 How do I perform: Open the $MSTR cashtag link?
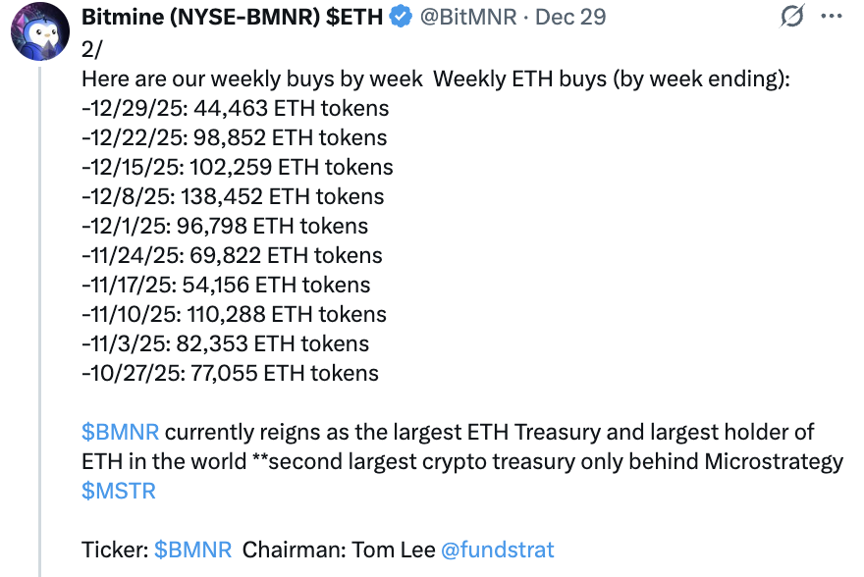119,490
